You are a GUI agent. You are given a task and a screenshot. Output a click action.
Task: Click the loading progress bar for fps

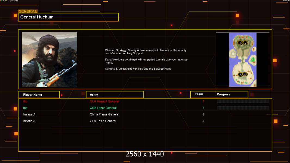(x=243, y=108)
